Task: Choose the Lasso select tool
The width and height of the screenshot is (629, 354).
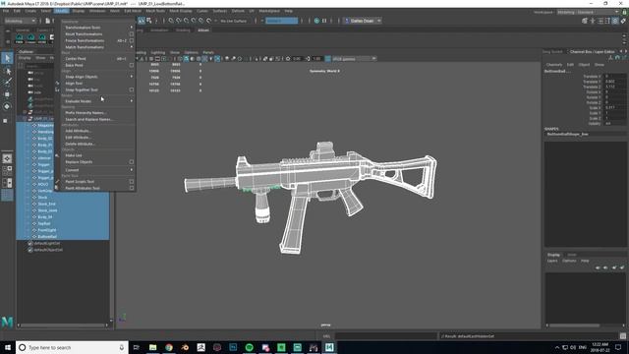Action: click(7, 72)
